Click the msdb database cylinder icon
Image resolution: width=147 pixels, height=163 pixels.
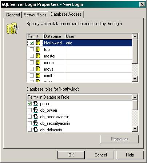[38, 75]
